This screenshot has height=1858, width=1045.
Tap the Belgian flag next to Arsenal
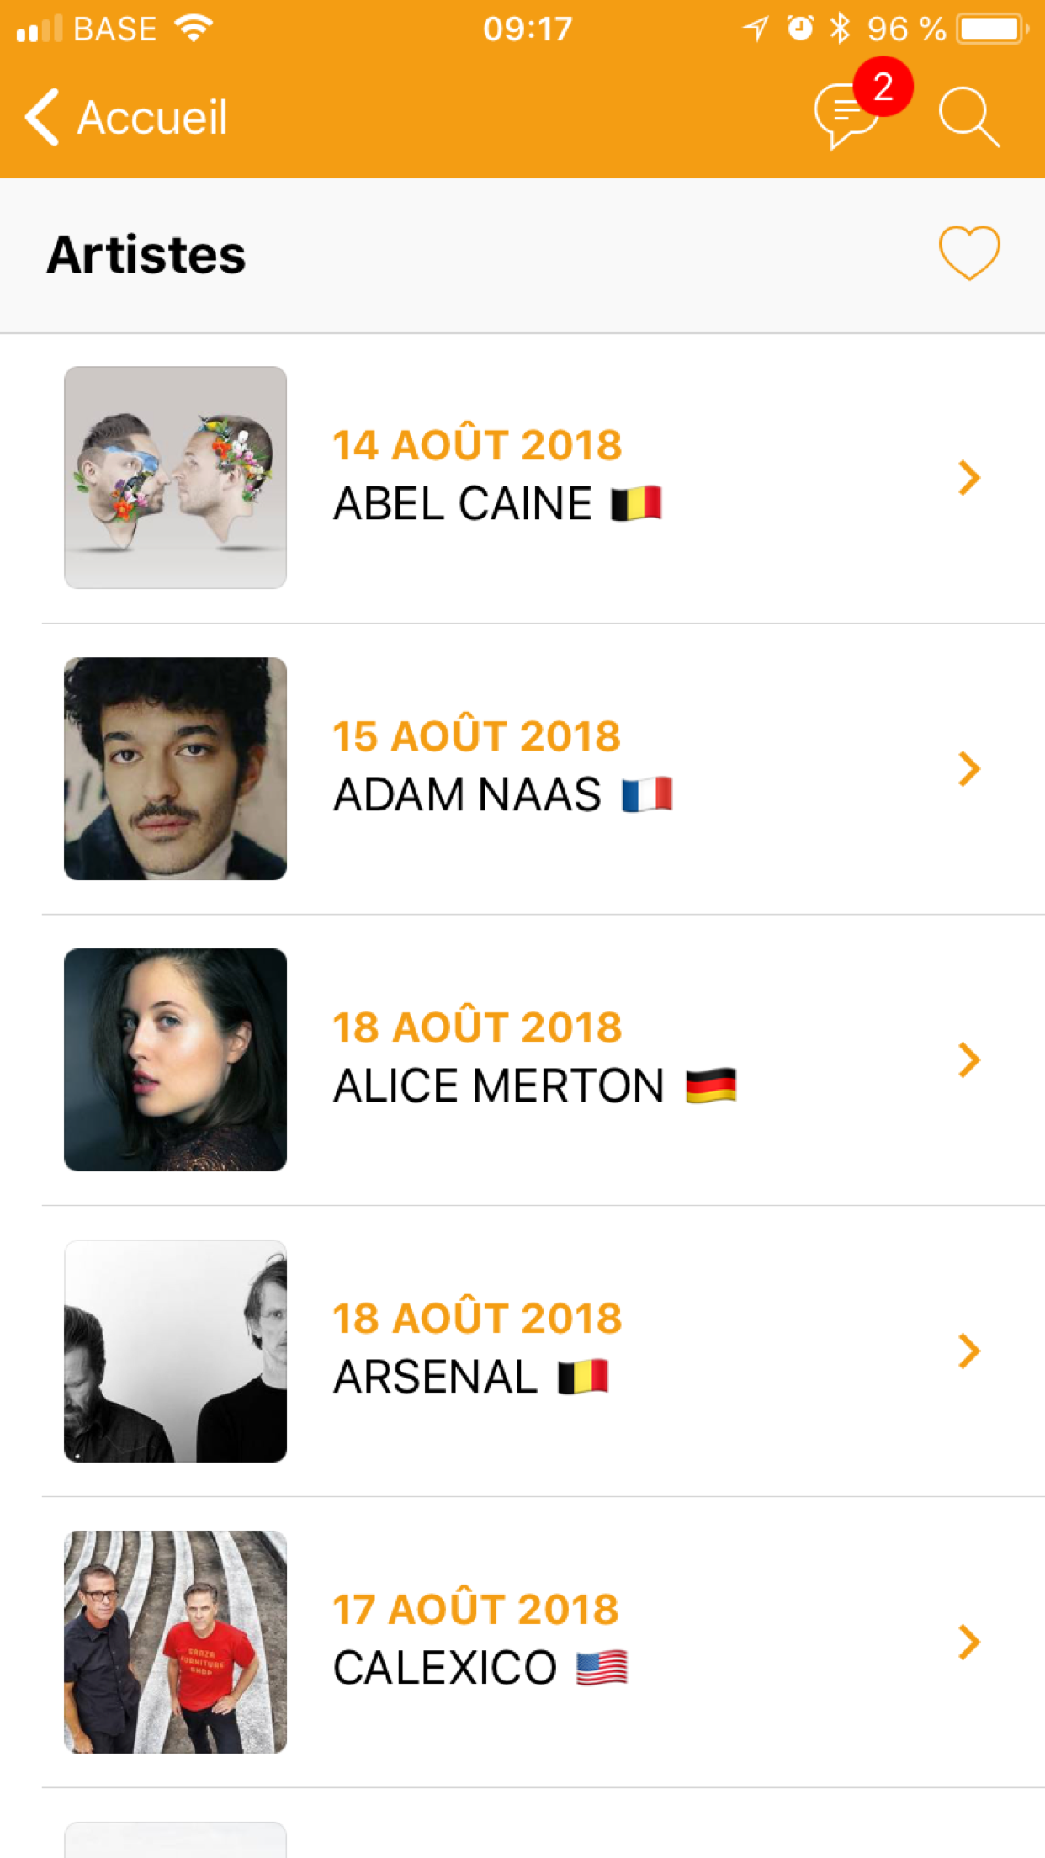click(x=583, y=1377)
